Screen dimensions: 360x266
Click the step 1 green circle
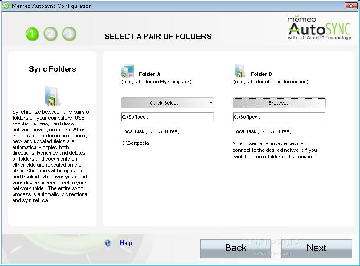click(32, 34)
